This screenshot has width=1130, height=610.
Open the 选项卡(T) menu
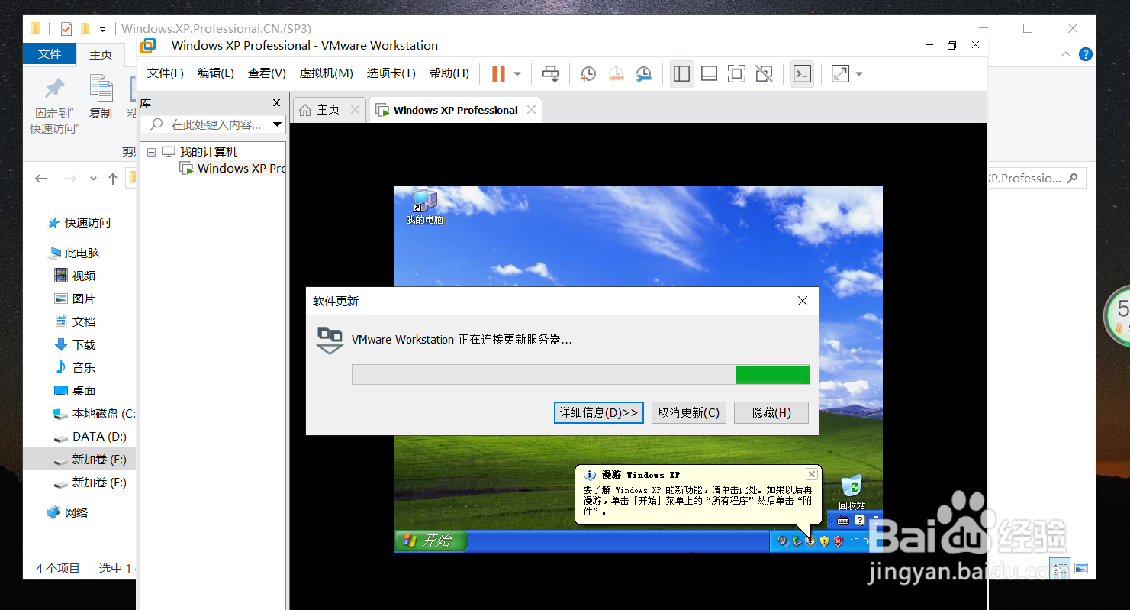tap(391, 73)
